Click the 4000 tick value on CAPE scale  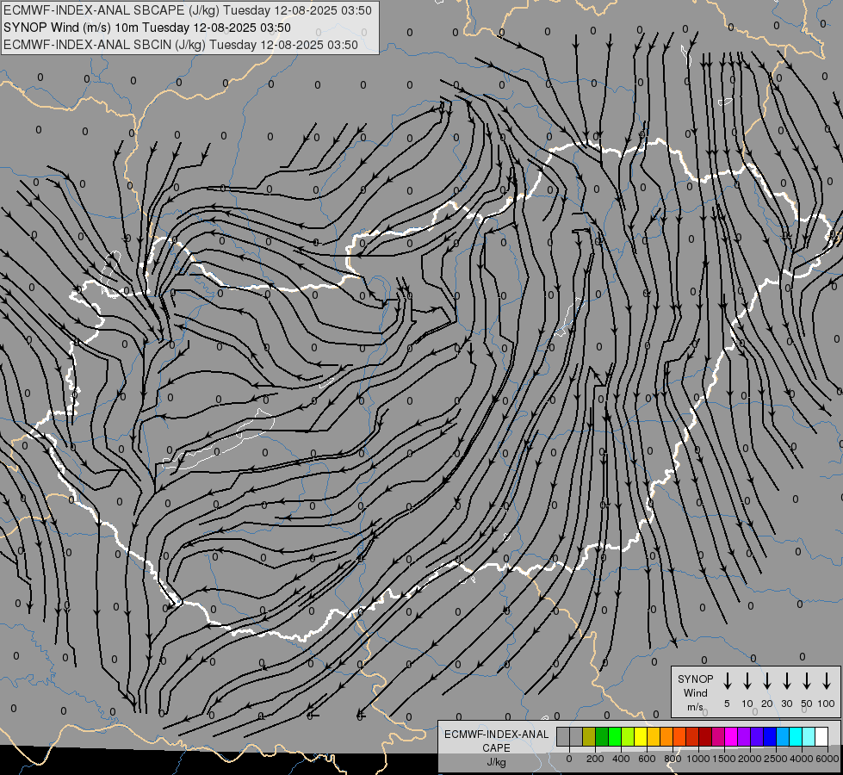[x=801, y=759]
